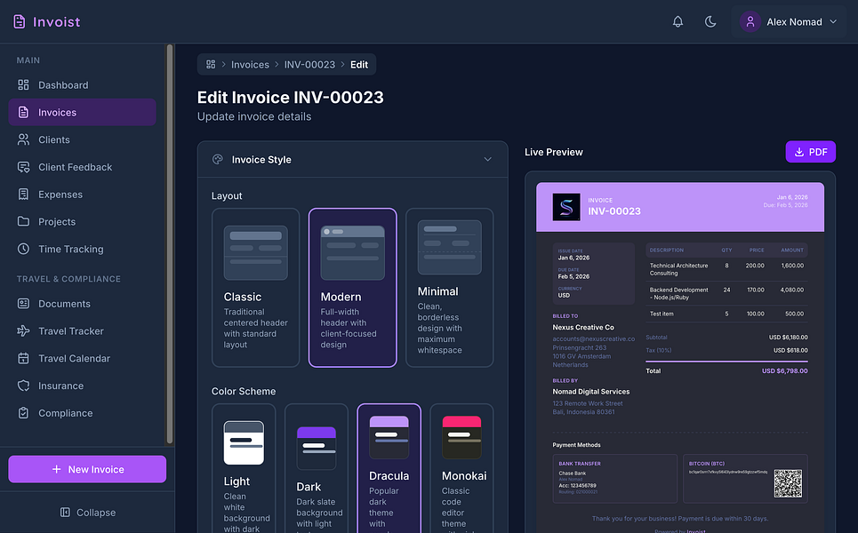Viewport: 858px width, 533px height.
Task: Go to Client Feedback page
Action: (x=82, y=167)
